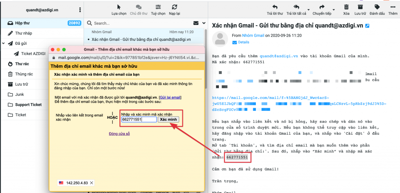Click Nạp lại to refresh mail

(x=175, y=10)
